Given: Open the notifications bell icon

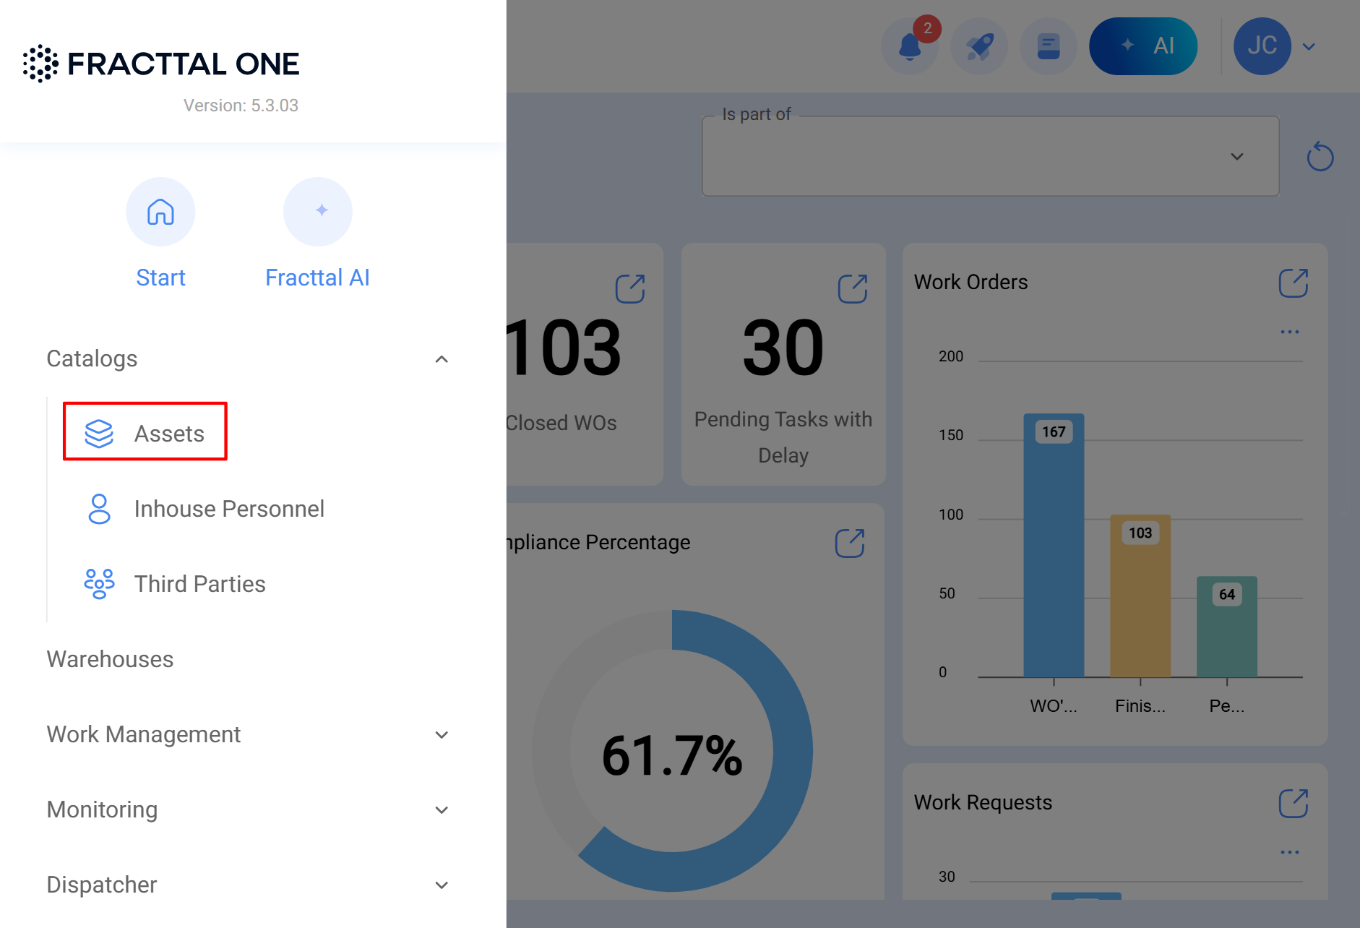Looking at the screenshot, I should pyautogui.click(x=910, y=46).
